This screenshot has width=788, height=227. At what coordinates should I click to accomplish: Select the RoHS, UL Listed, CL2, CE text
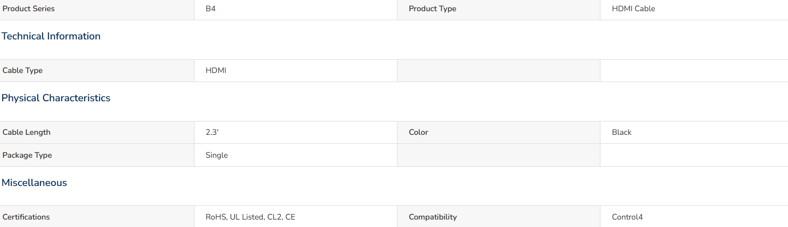pos(250,217)
